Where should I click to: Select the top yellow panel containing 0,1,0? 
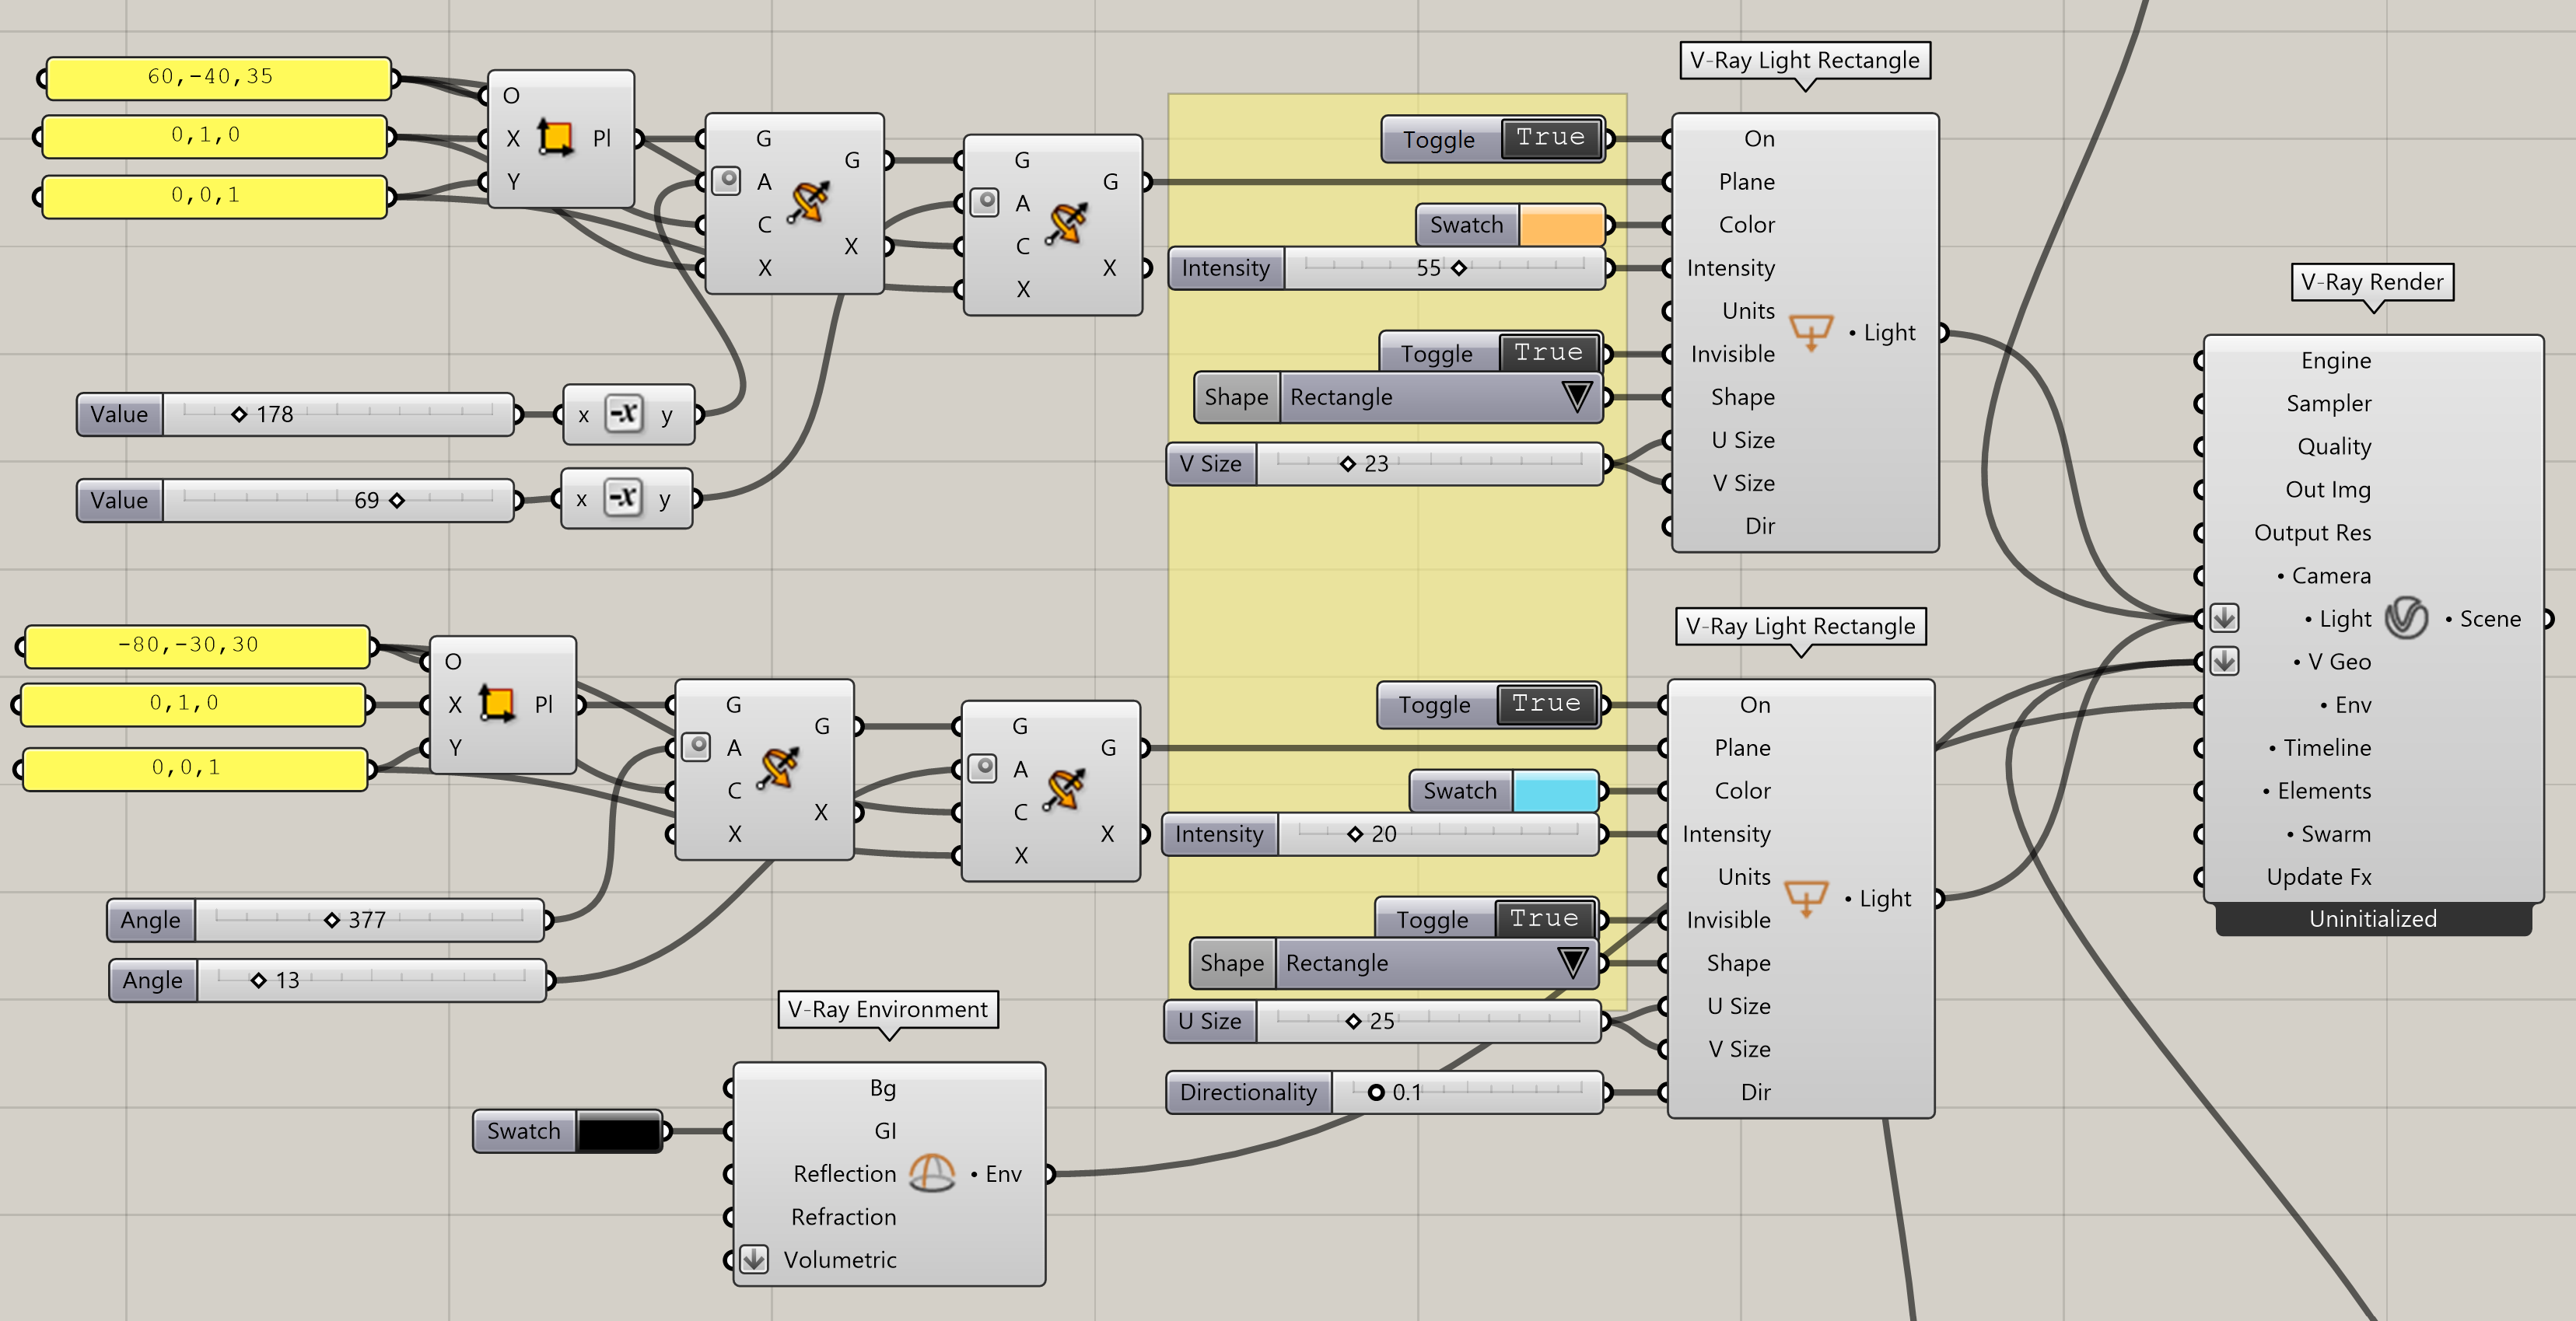tap(214, 137)
